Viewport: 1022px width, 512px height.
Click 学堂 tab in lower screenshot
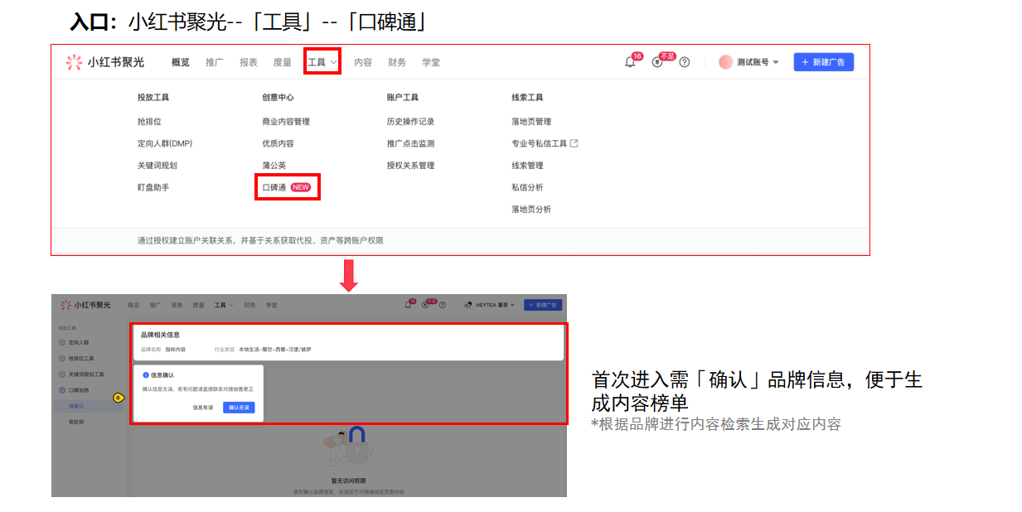(272, 305)
